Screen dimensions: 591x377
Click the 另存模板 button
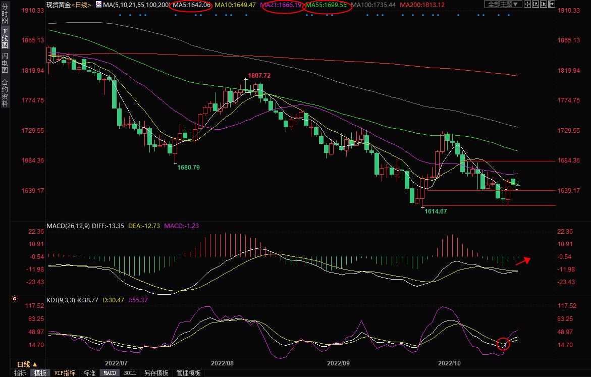pos(156,373)
